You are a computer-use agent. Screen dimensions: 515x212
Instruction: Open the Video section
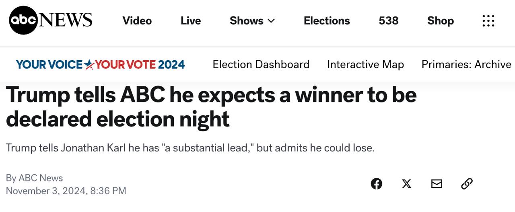[137, 21]
